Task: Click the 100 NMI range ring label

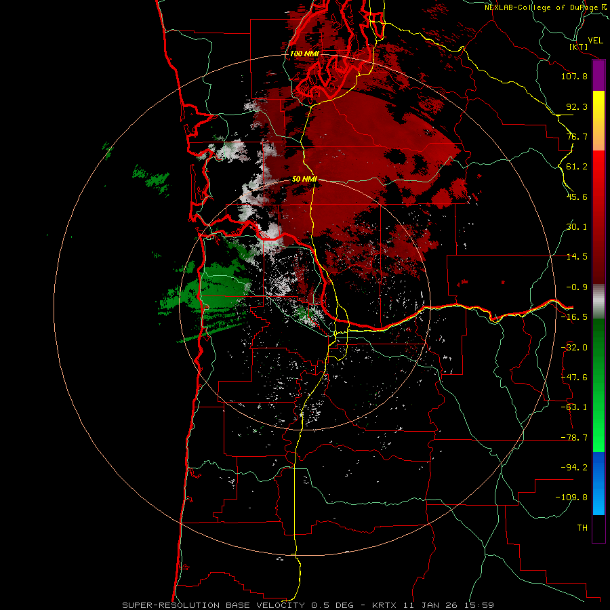Action: [304, 54]
